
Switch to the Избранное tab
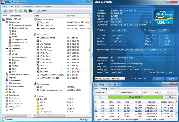(15, 15)
